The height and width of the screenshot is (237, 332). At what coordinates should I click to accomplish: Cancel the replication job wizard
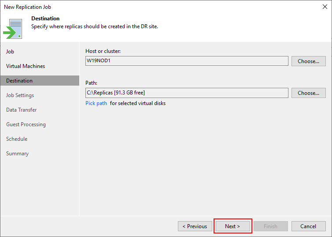pos(308,226)
